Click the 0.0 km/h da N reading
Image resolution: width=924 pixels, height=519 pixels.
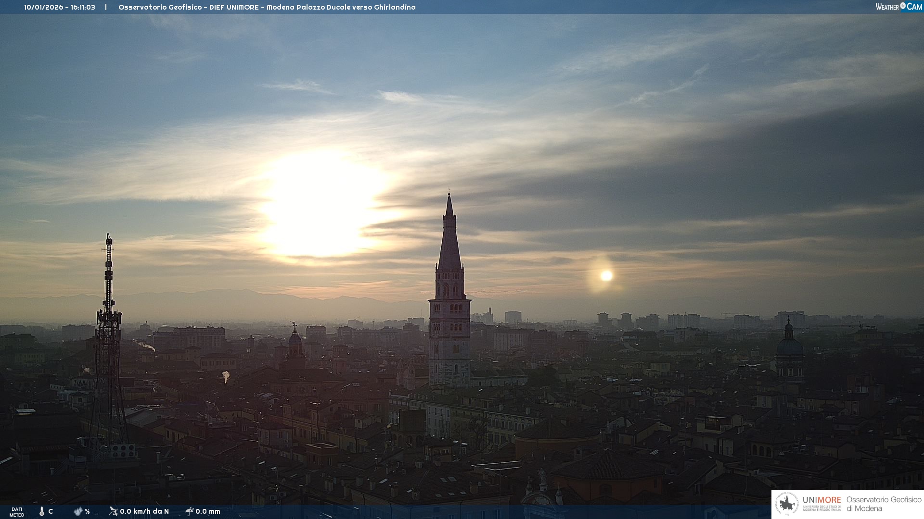(x=144, y=511)
